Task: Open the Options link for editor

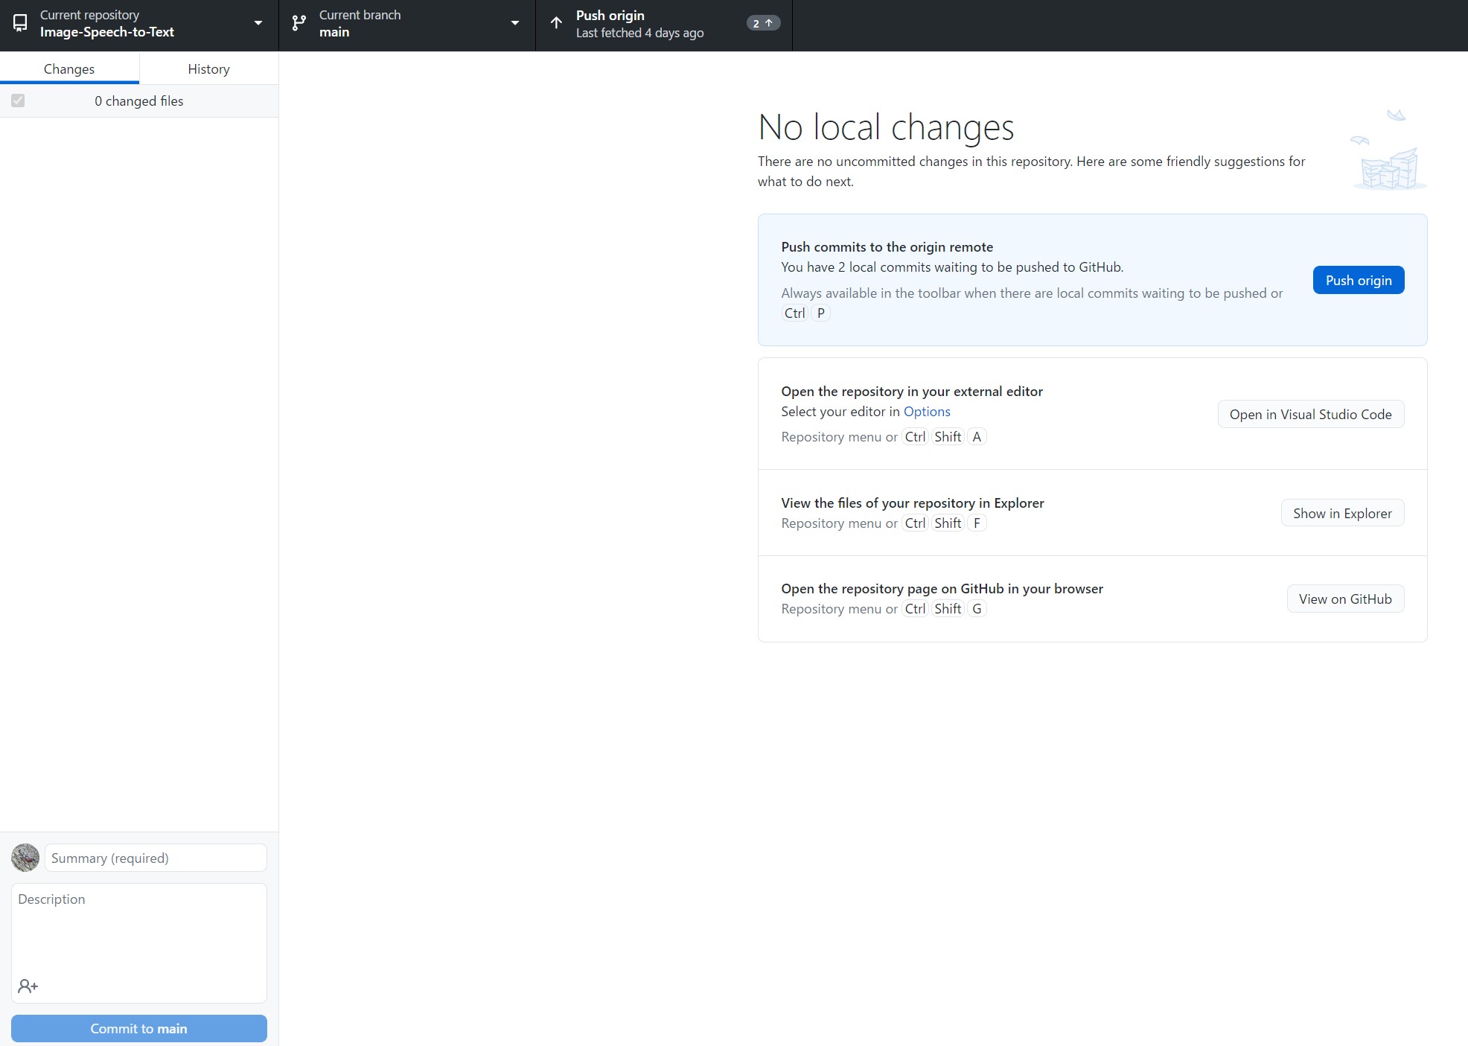Action: tap(927, 412)
